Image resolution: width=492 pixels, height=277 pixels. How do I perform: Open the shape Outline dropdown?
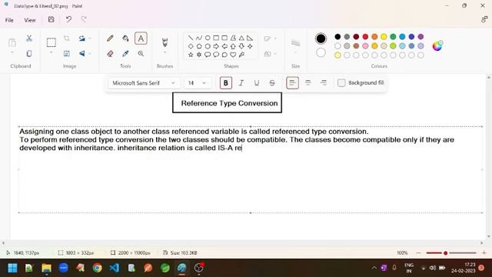(270, 38)
